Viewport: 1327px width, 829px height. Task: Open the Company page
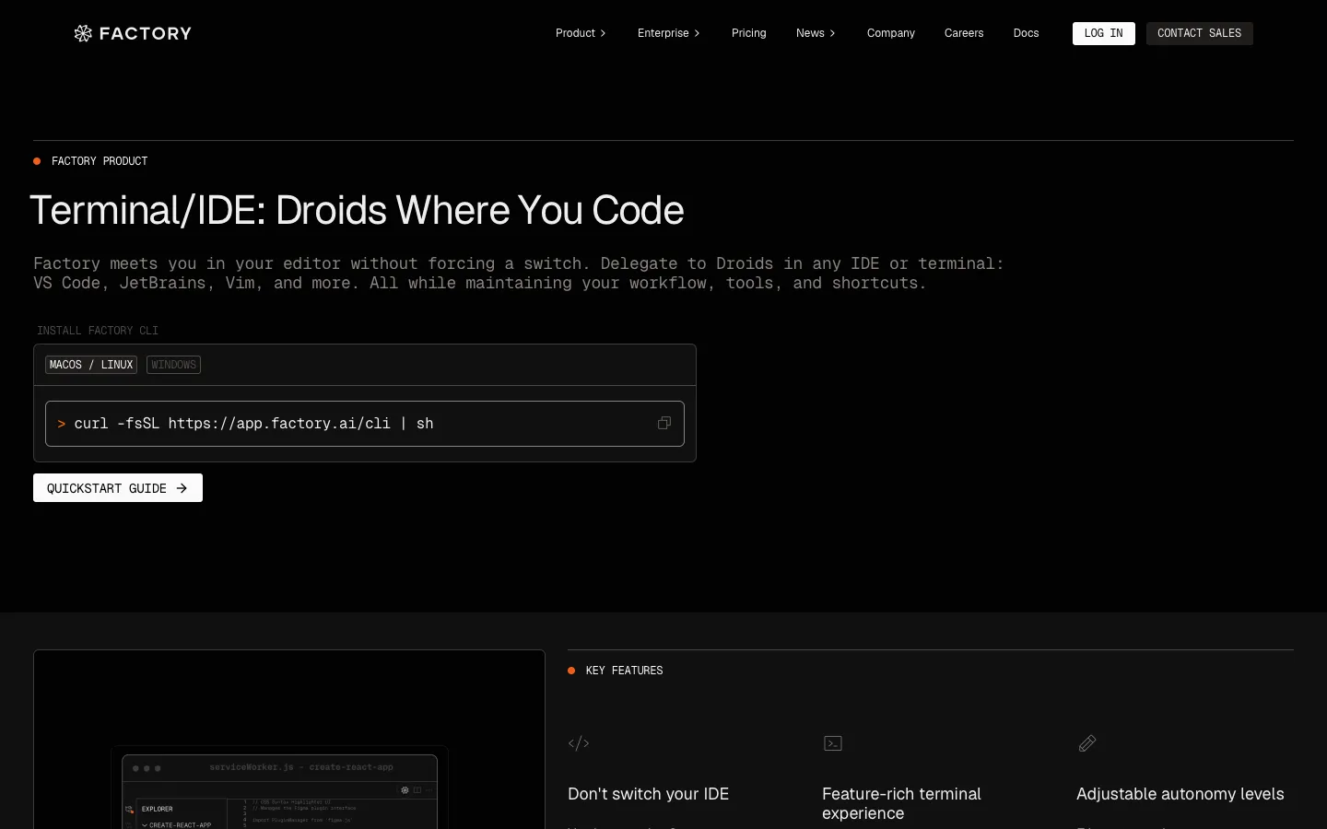[891, 33]
